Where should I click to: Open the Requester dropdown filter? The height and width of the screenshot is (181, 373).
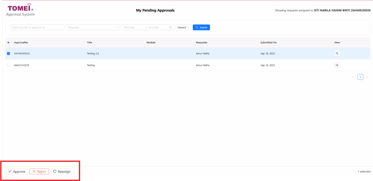point(93,27)
